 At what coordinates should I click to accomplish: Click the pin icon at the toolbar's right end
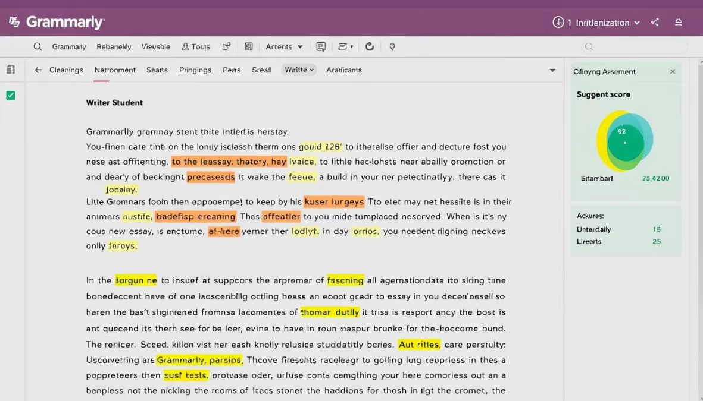click(392, 46)
